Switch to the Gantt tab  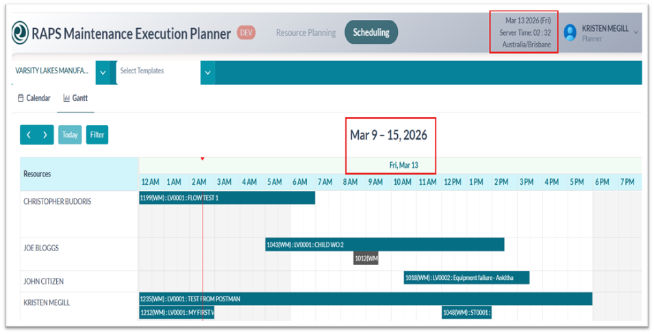pos(75,99)
